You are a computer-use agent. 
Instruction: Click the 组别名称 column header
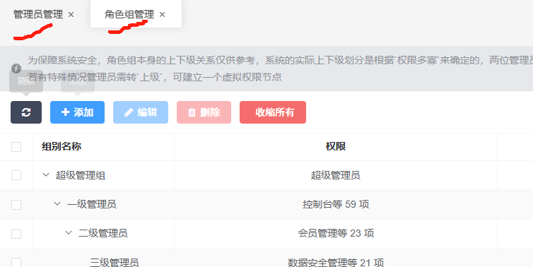click(61, 146)
